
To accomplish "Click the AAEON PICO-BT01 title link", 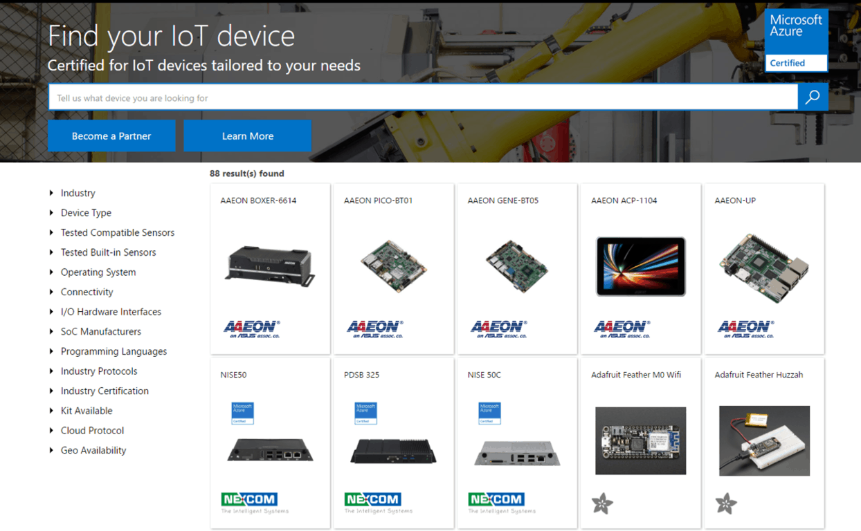I will [x=378, y=201].
